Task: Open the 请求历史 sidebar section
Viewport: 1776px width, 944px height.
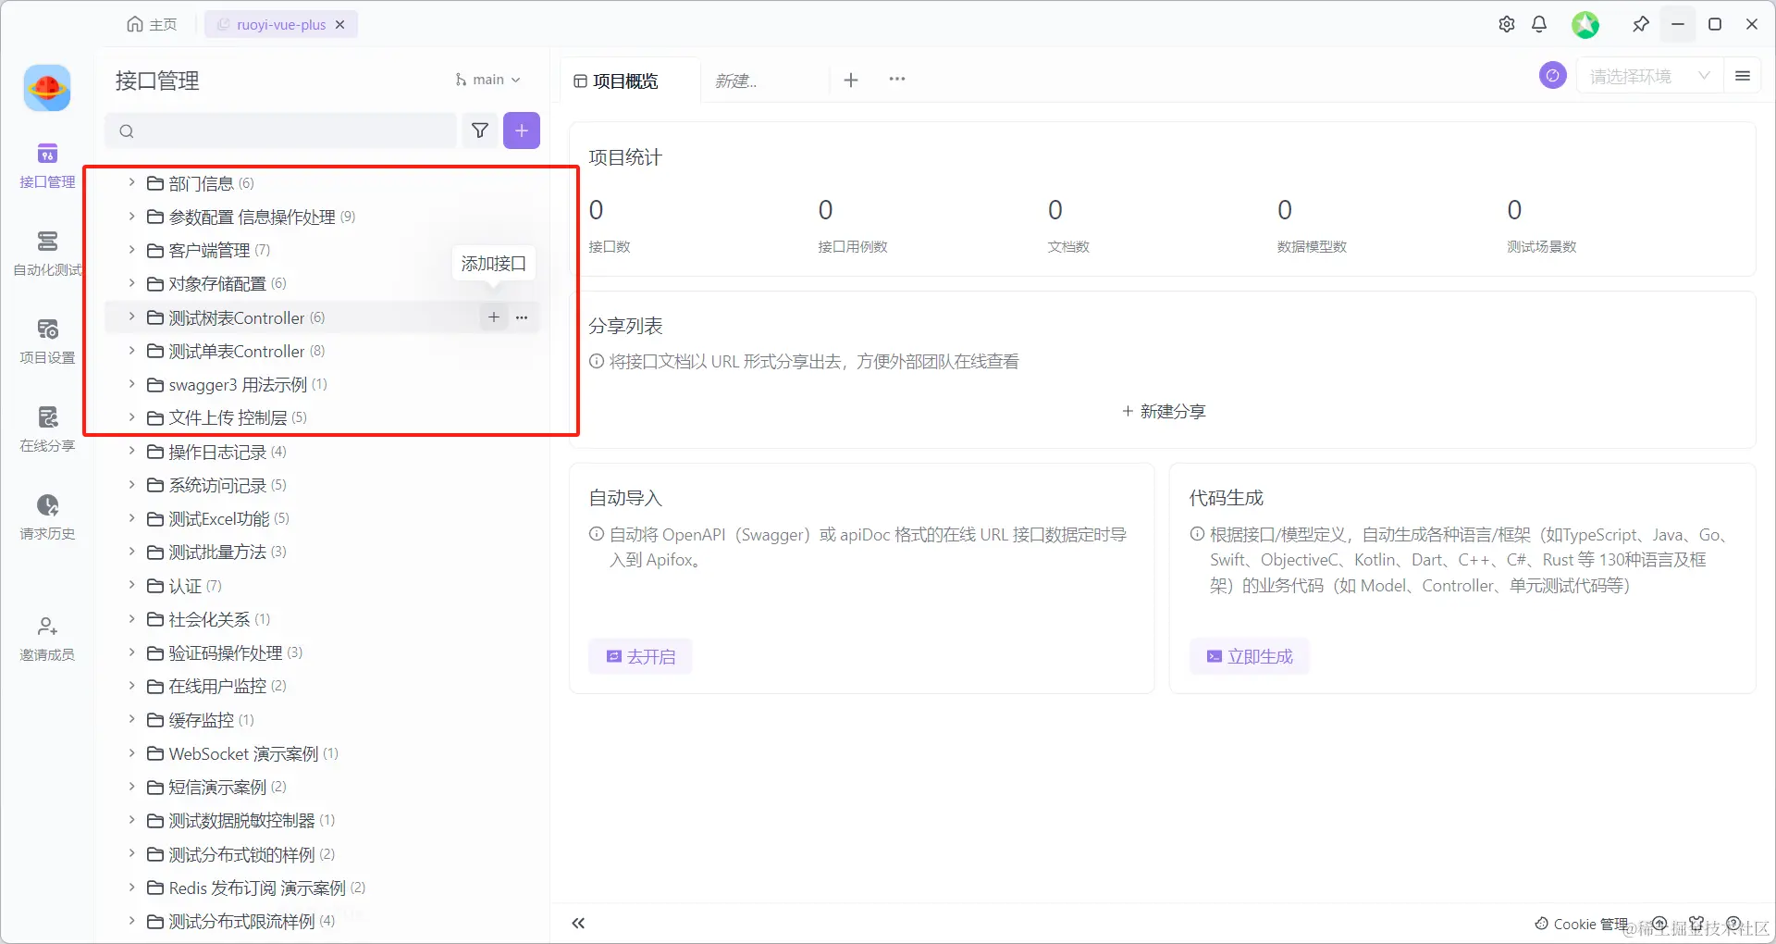Action: 47,517
